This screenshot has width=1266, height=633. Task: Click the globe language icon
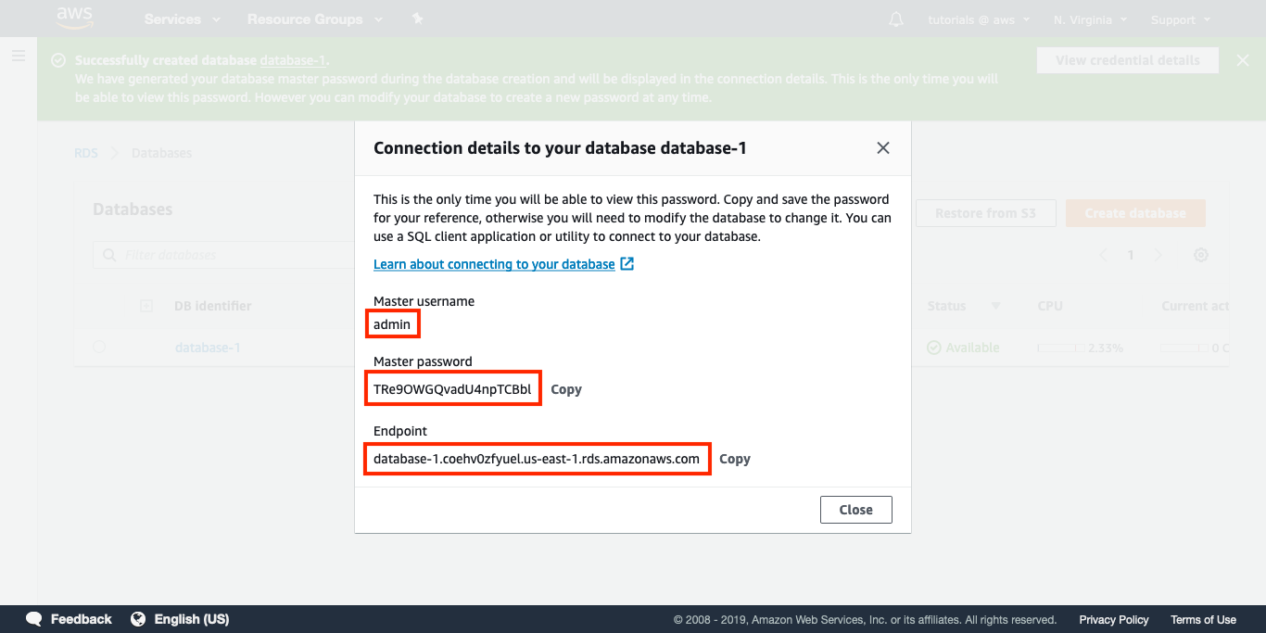click(x=139, y=619)
